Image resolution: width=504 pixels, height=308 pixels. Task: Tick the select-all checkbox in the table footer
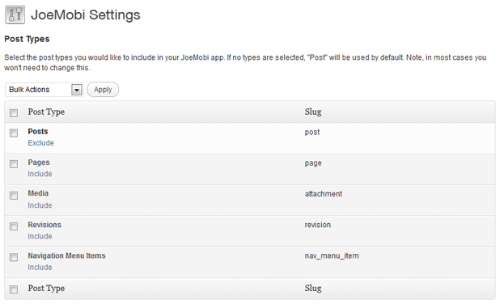pyautogui.click(x=14, y=289)
